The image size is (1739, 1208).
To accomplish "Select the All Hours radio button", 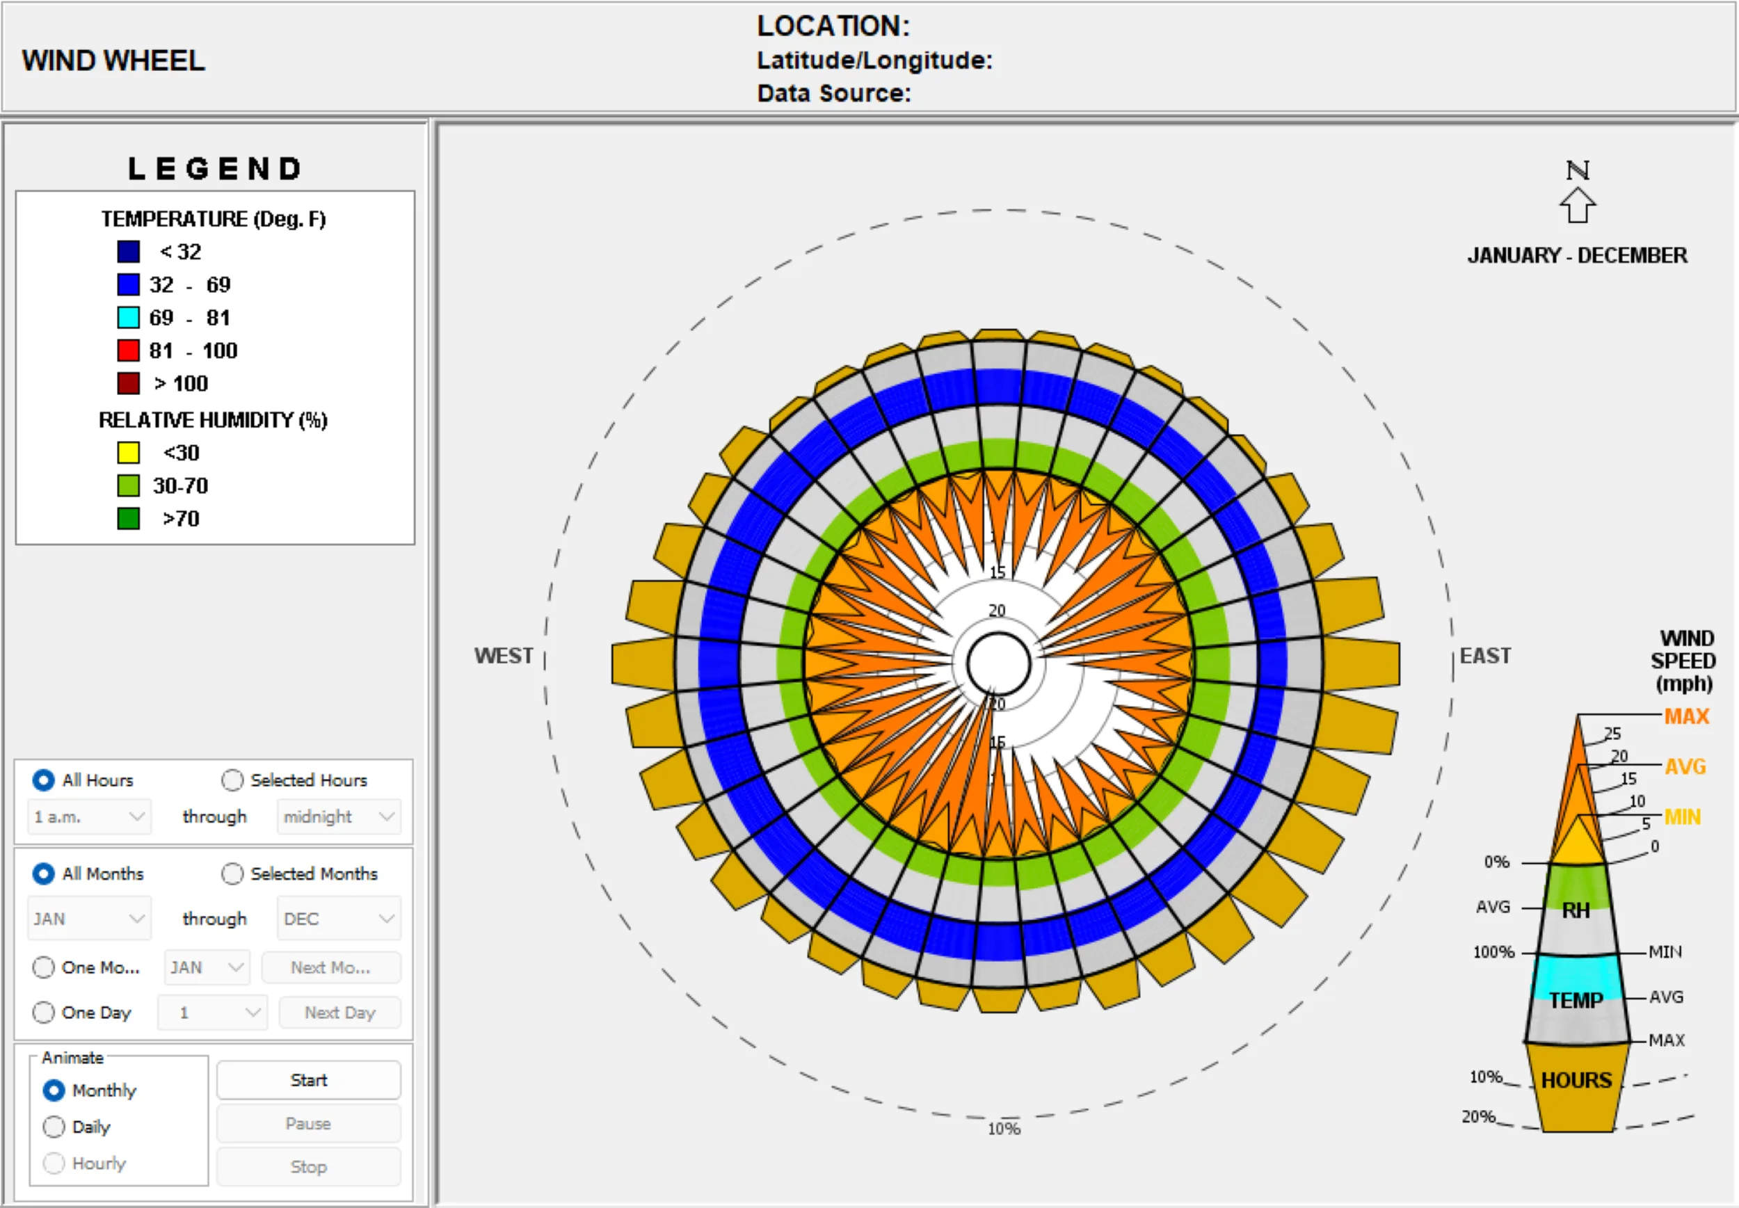I will tap(43, 780).
